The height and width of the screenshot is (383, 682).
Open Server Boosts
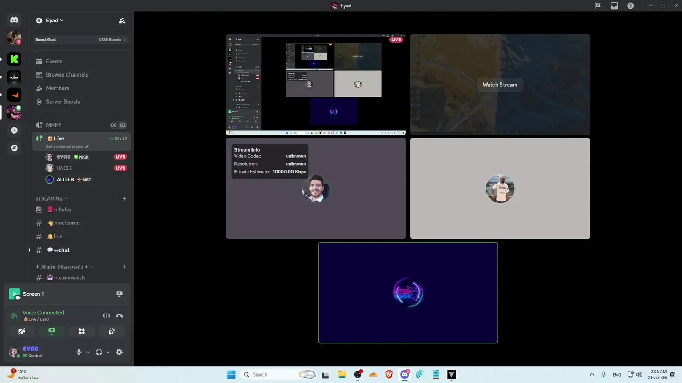pos(81,102)
